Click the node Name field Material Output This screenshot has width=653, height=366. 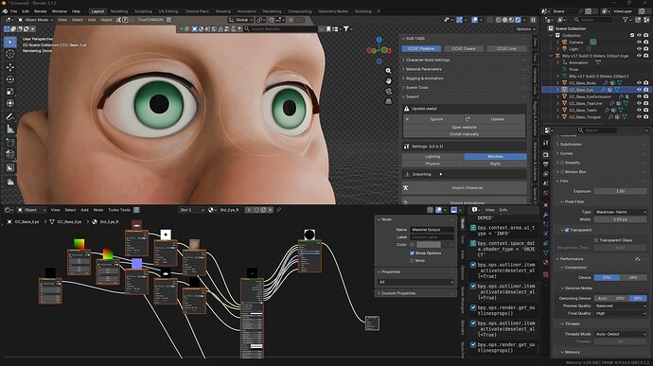tap(432, 230)
